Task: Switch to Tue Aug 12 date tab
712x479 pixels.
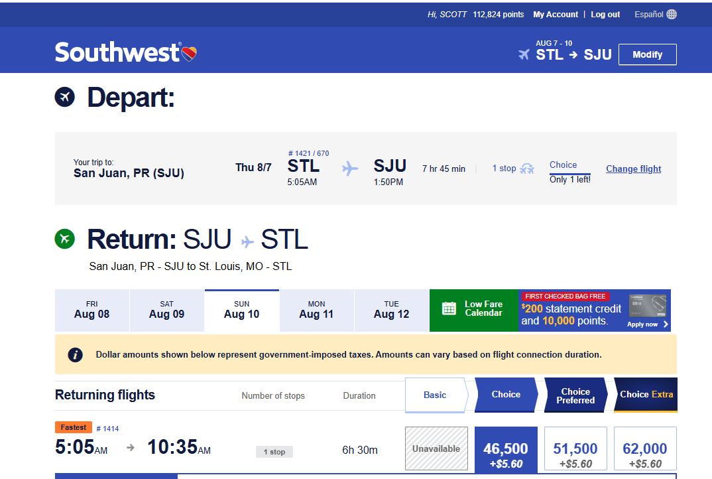Action: click(x=391, y=310)
